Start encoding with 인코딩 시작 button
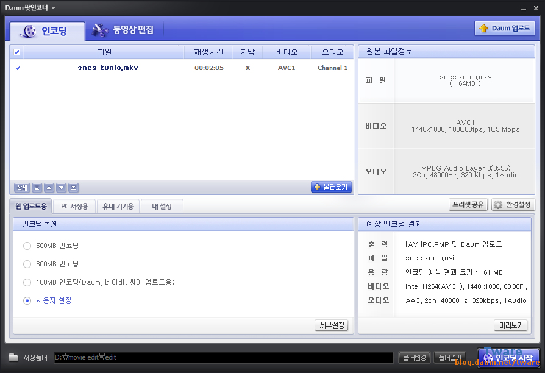The height and width of the screenshot is (373, 545). [x=508, y=357]
